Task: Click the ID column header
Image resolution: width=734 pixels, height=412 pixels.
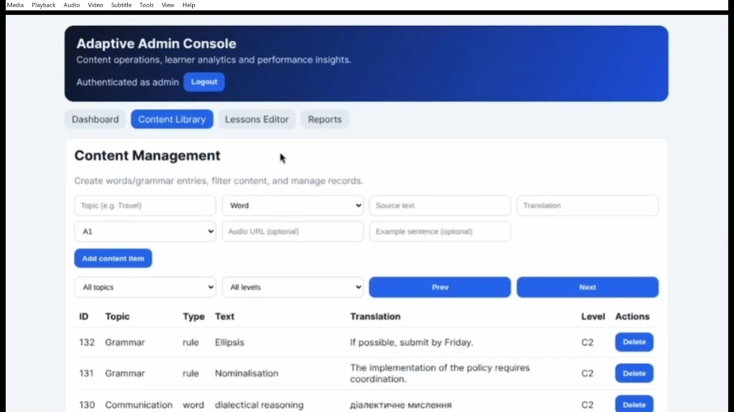Action: [x=84, y=316]
